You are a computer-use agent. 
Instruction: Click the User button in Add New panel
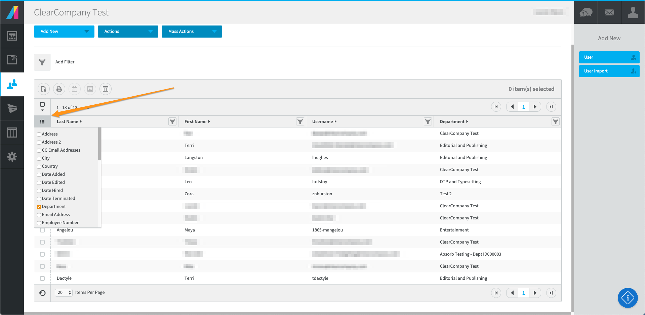[609, 57]
